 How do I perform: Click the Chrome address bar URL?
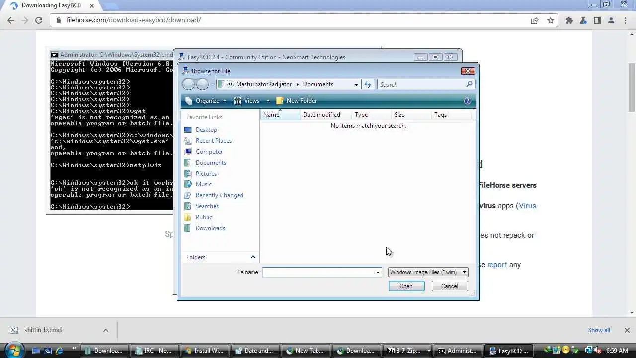(x=134, y=20)
